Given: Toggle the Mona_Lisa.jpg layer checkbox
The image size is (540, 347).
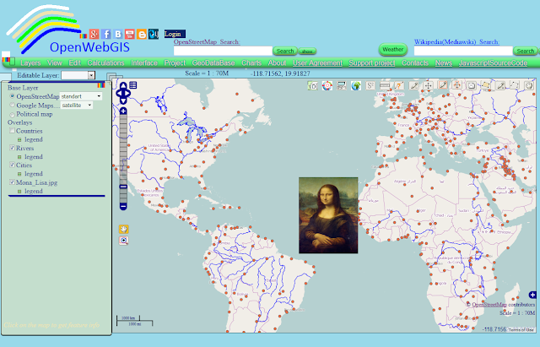Looking at the screenshot, I should click(12, 182).
